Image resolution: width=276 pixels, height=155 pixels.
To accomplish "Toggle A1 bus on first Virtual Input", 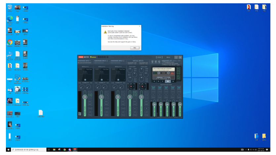I will [x=135, y=92].
